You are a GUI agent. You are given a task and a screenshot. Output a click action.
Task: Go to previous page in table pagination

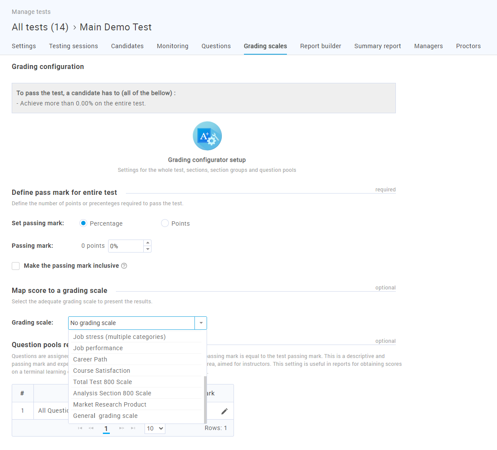(x=91, y=428)
